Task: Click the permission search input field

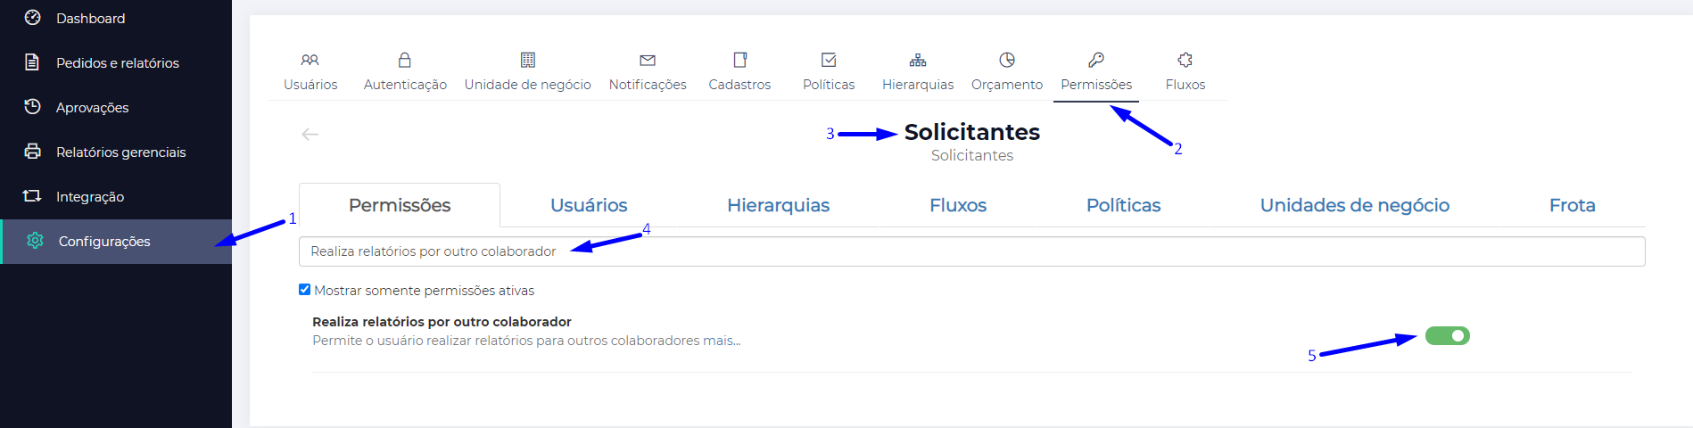Action: [x=971, y=251]
